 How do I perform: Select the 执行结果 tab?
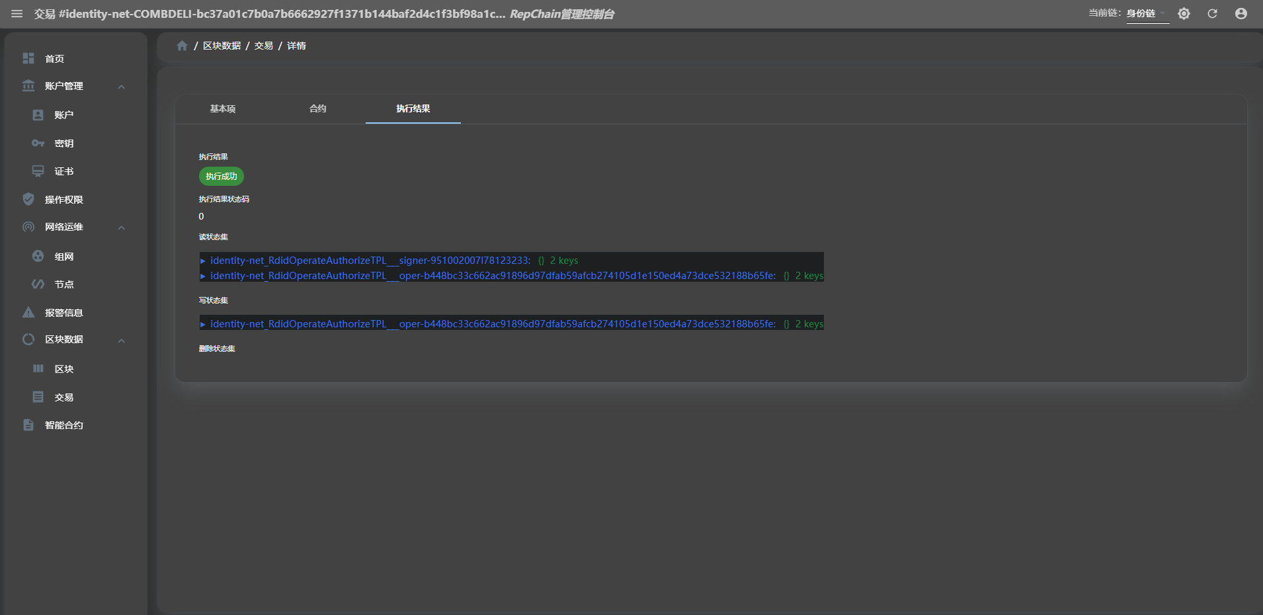pos(413,108)
